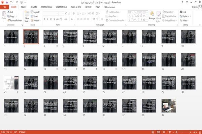Switch to TRANSITIONS tab

46,7
